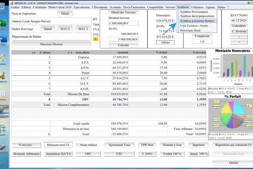253x169 pixels.
Task: Open Répartition par cotraitant (5)
Action: click(x=233, y=145)
